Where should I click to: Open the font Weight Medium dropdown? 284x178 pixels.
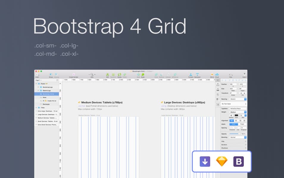(x=237, y=112)
